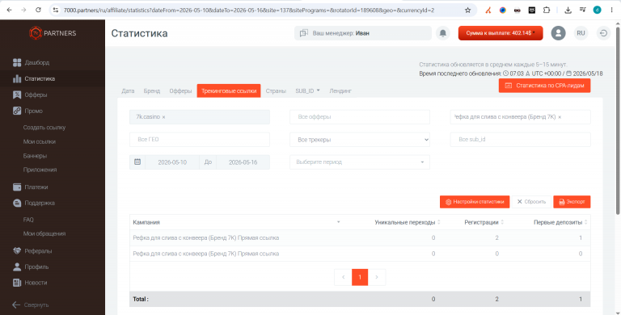This screenshot has width=621, height=315.
Task: Open the user avatar menu
Action: pos(558,33)
